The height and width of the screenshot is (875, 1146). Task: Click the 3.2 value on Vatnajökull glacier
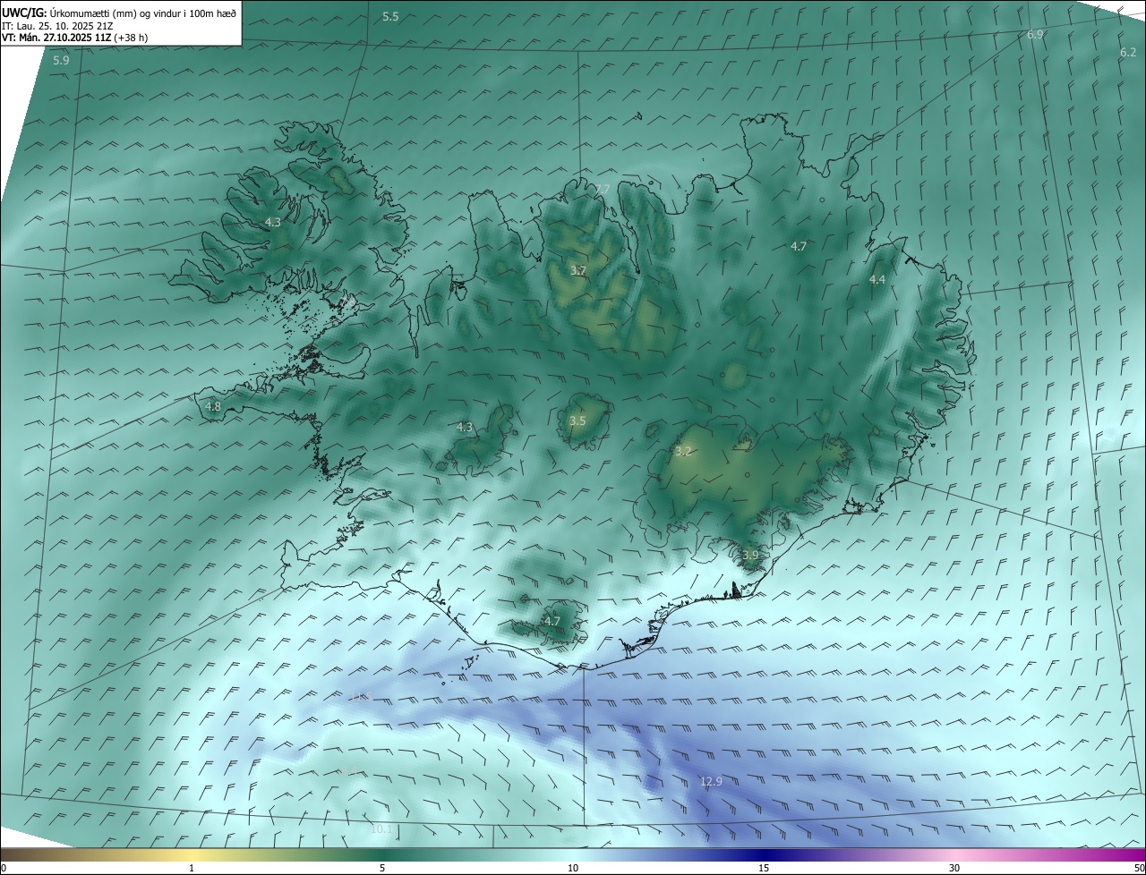683,452
